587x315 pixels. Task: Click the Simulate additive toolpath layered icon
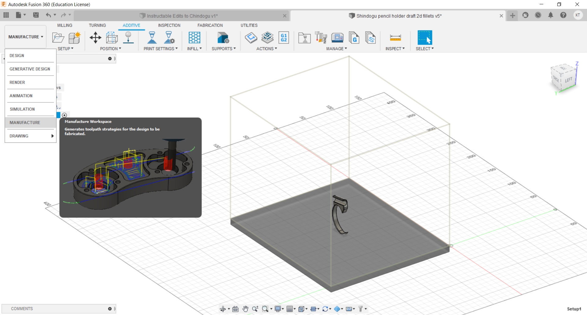pos(268,38)
